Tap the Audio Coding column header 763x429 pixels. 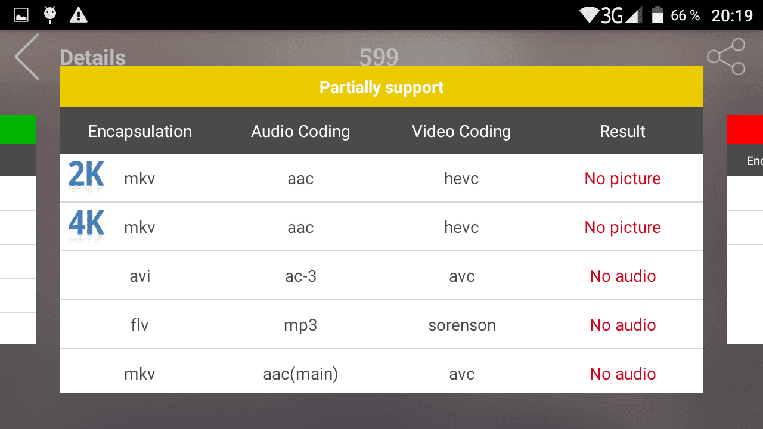300,131
